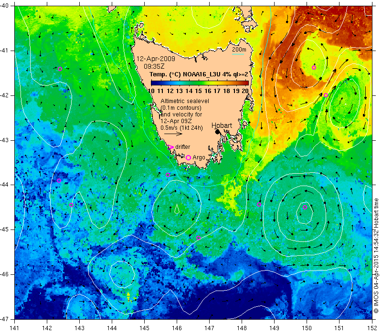
Task: Click the 'Hobart' label
Action: point(222,125)
